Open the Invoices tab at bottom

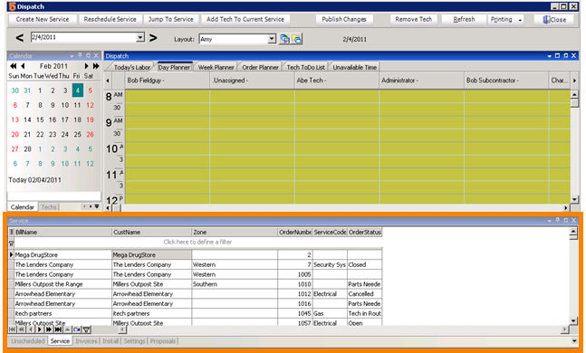tap(86, 341)
